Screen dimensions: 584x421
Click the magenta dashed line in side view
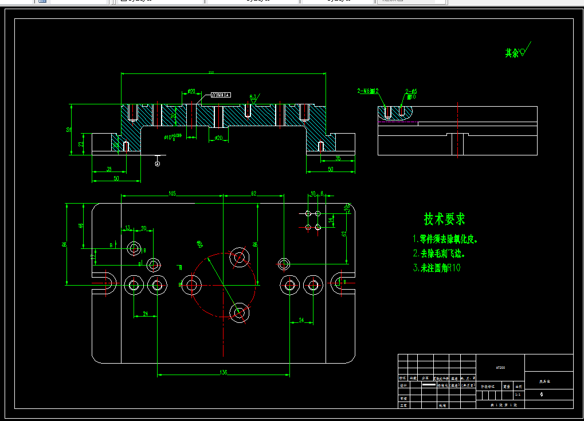coord(398,122)
